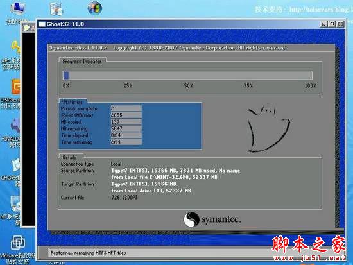Open the server documents icon on desktop
Screen dimensions: 353x265
pyautogui.click(x=56, y=8)
